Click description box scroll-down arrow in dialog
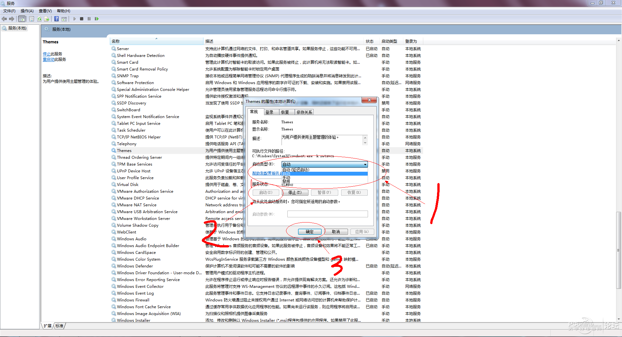This screenshot has width=622, height=337. 365,143
